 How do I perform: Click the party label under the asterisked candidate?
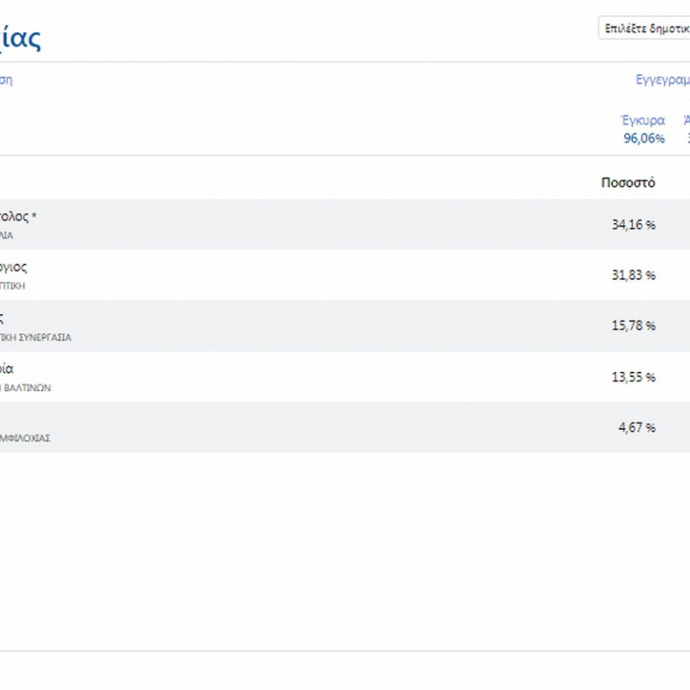7,236
